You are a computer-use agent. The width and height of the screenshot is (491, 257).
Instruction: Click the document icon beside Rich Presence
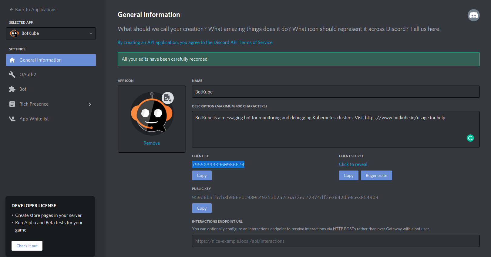coord(12,104)
